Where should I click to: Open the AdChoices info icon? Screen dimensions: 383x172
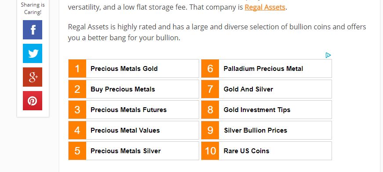point(328,55)
